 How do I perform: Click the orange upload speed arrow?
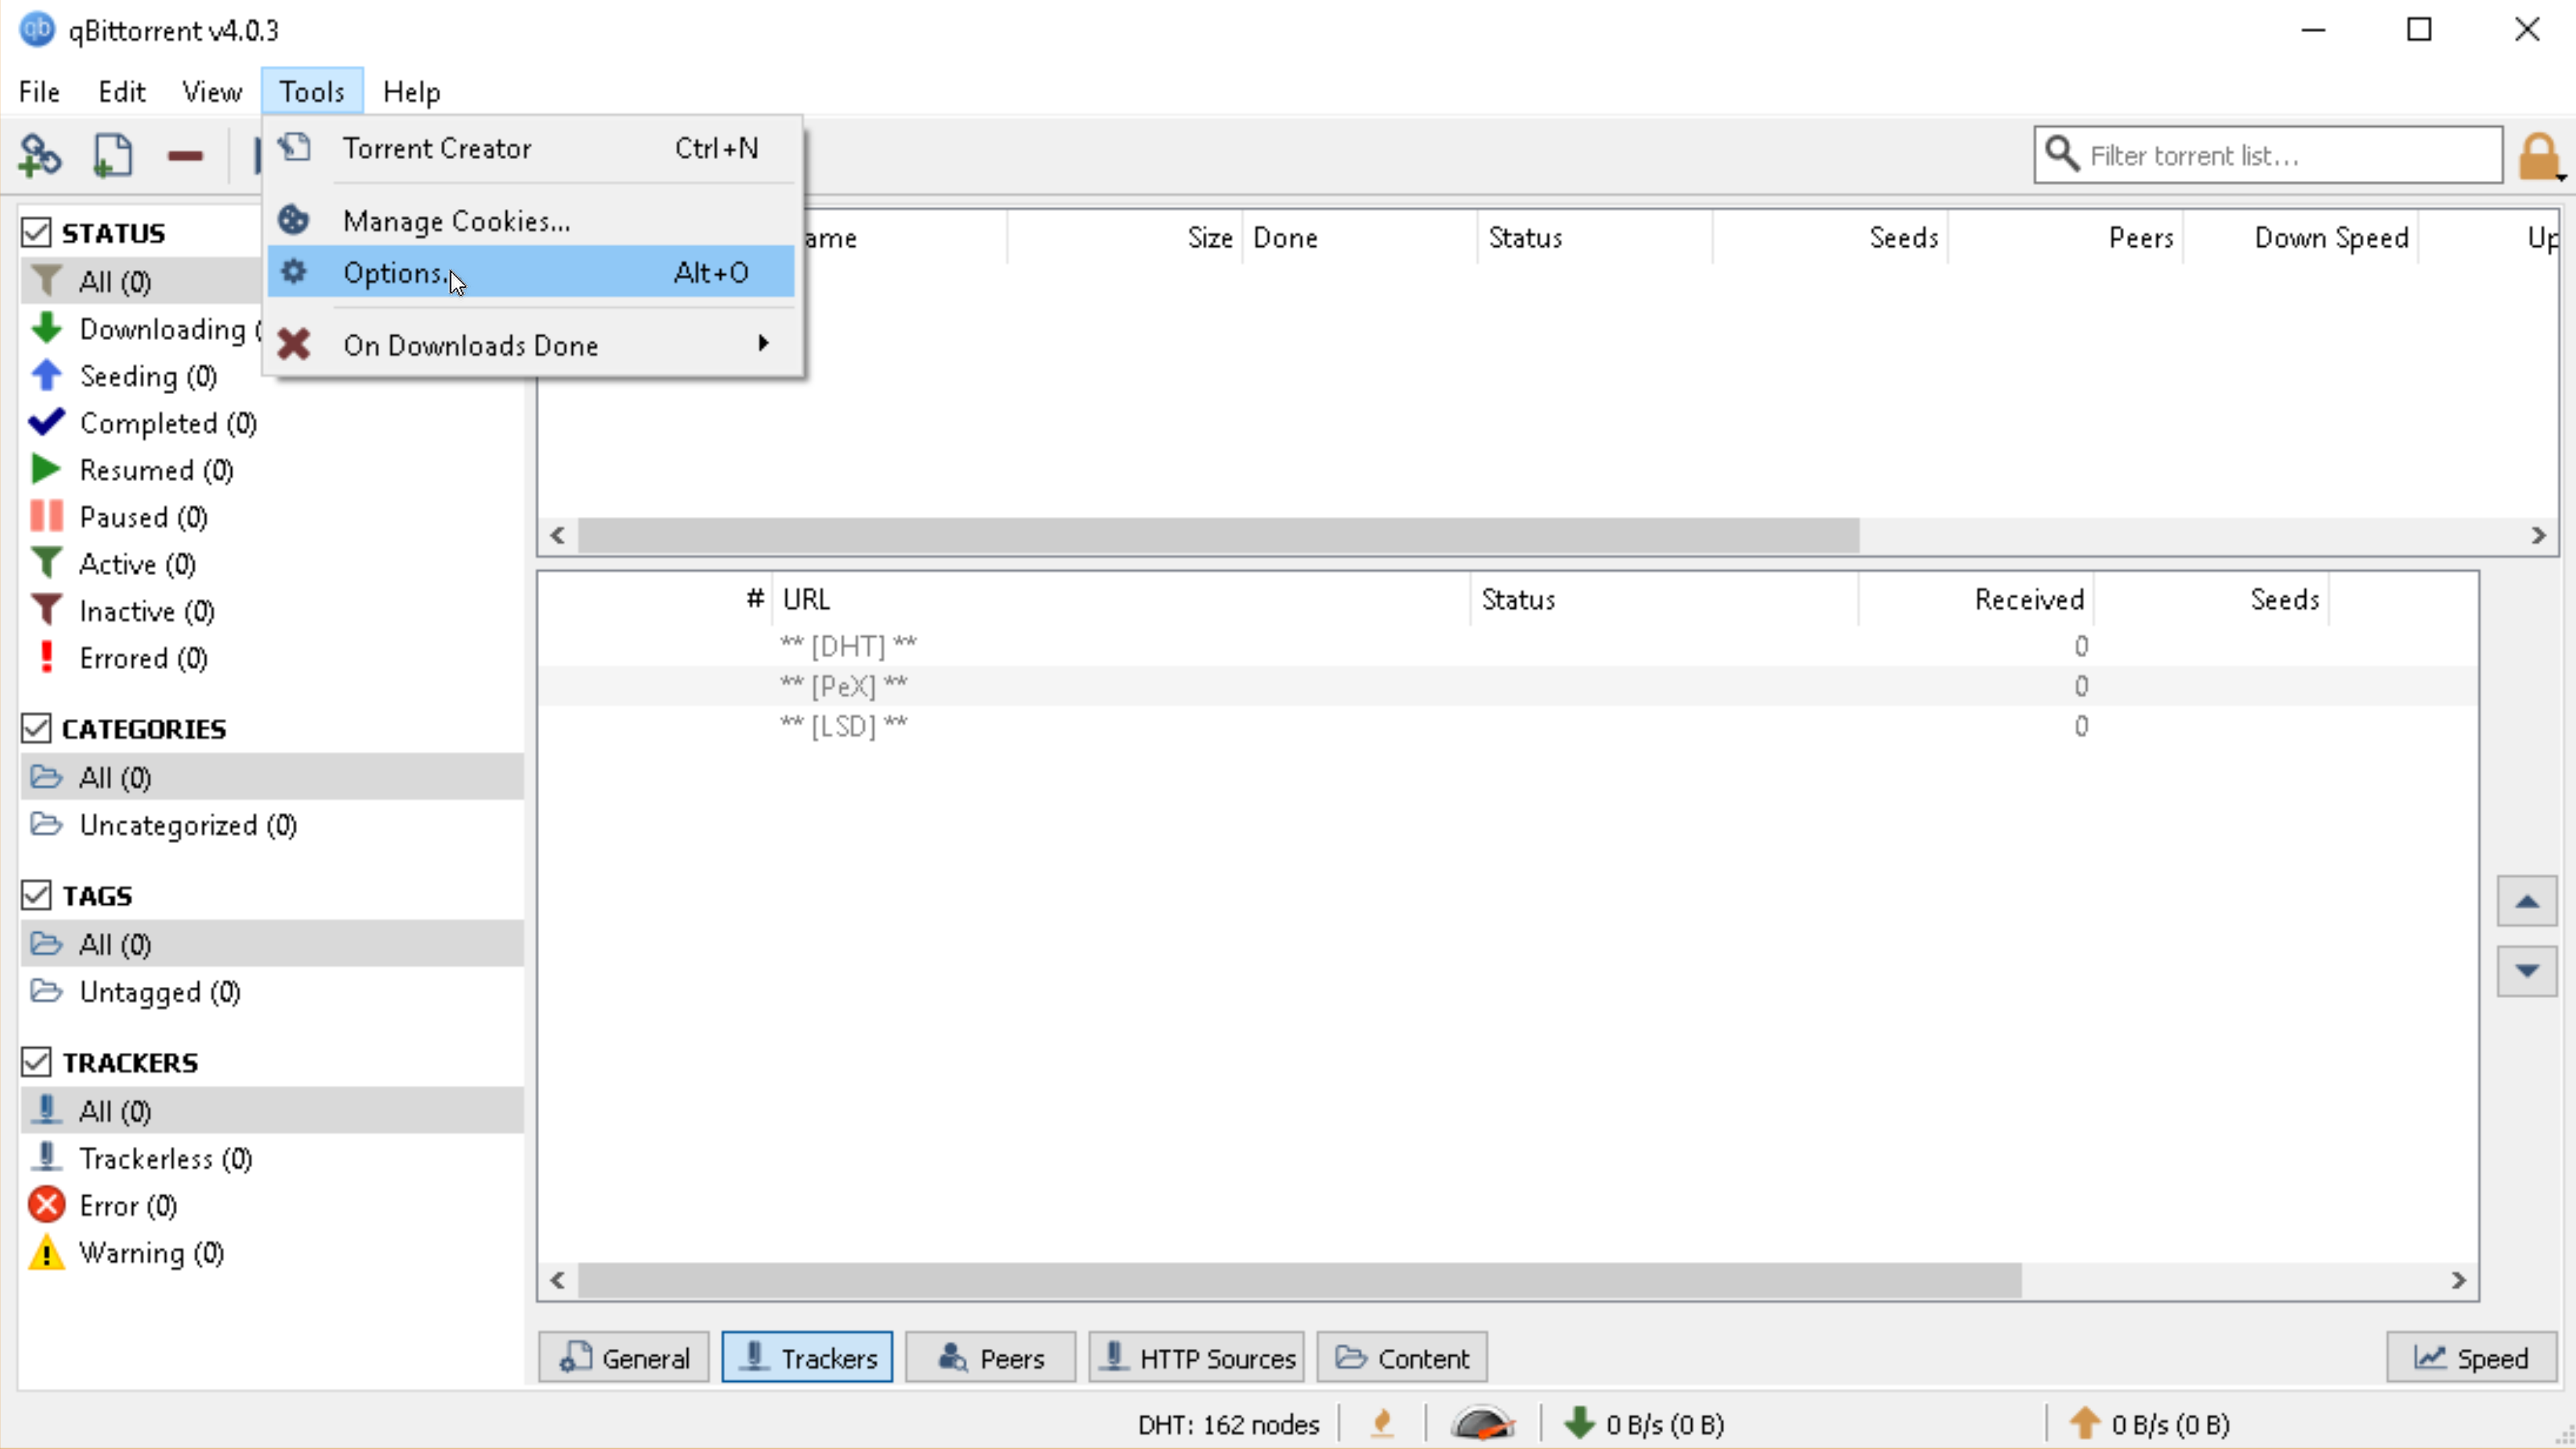[2085, 1423]
